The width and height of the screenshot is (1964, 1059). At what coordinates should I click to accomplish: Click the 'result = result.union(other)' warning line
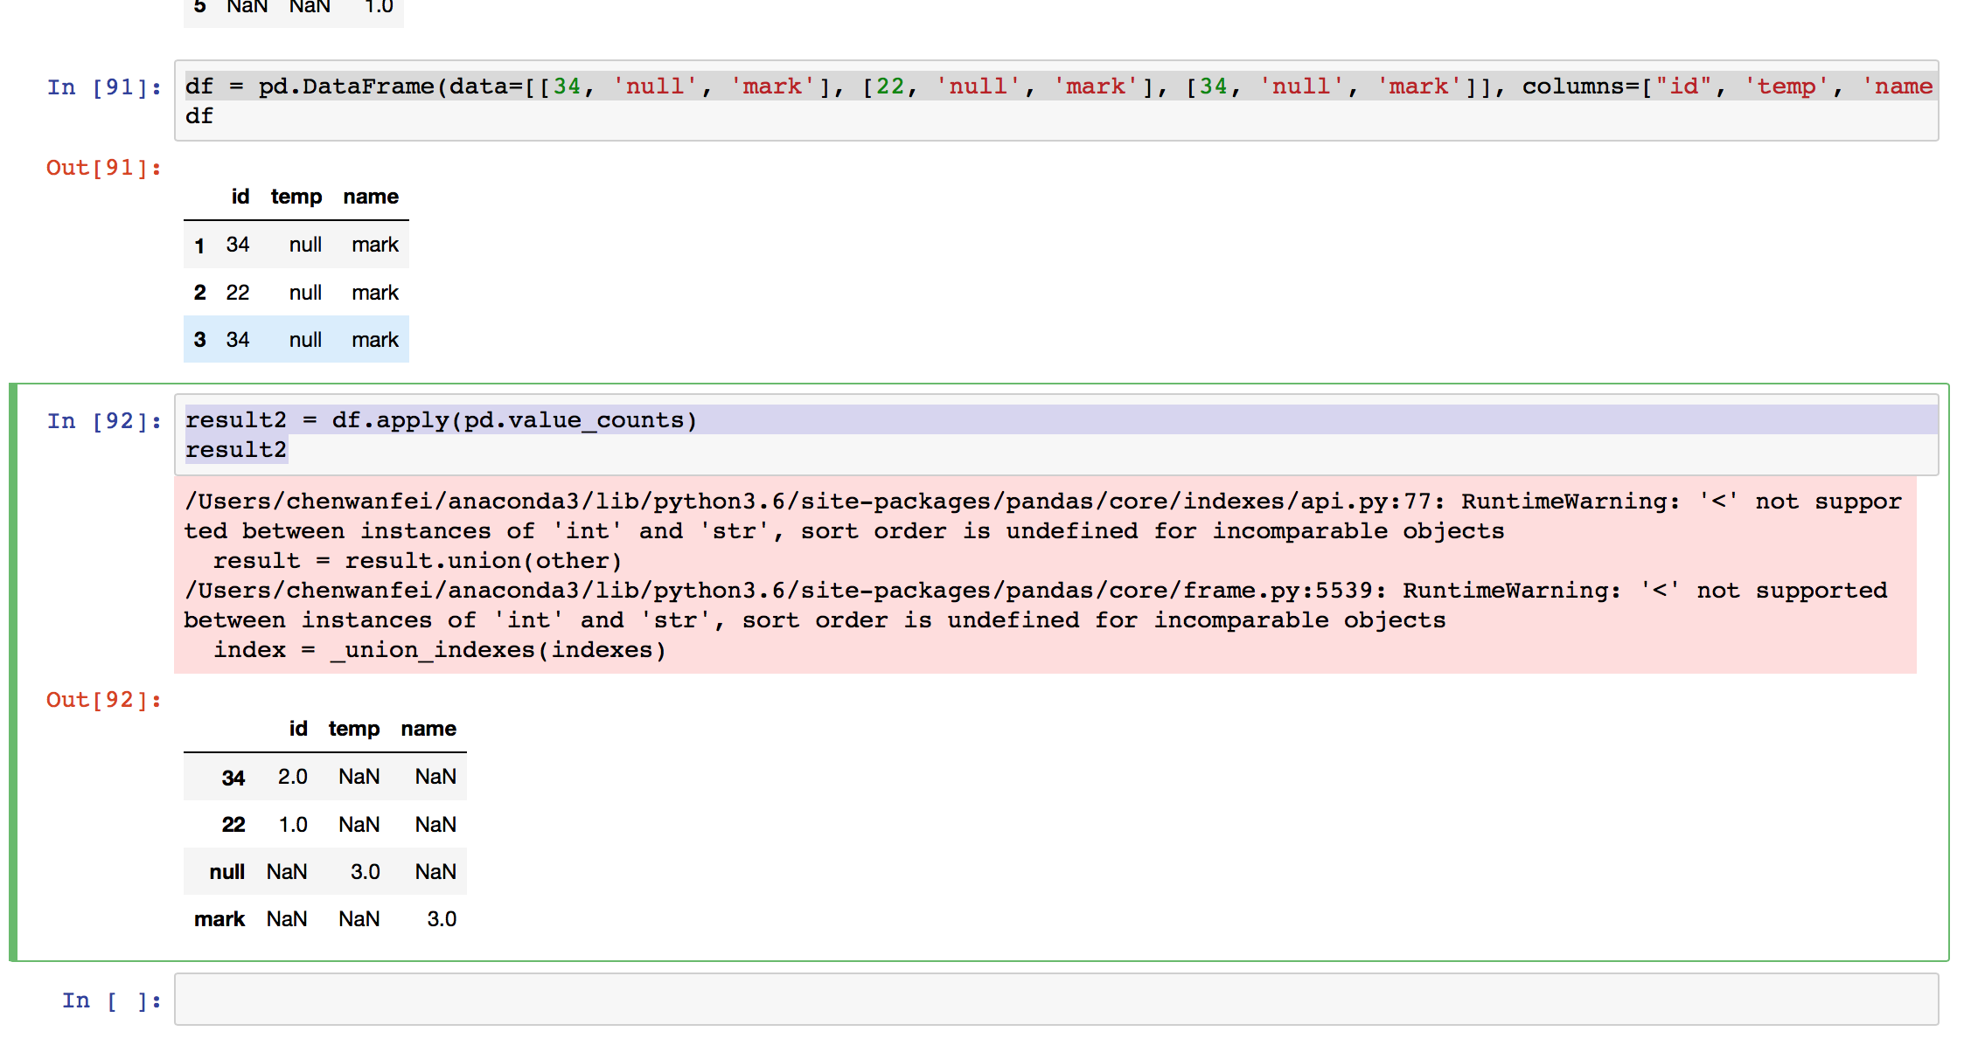coord(417,561)
